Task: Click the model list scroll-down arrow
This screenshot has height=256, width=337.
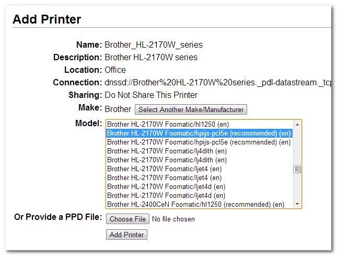Action: click(297, 204)
